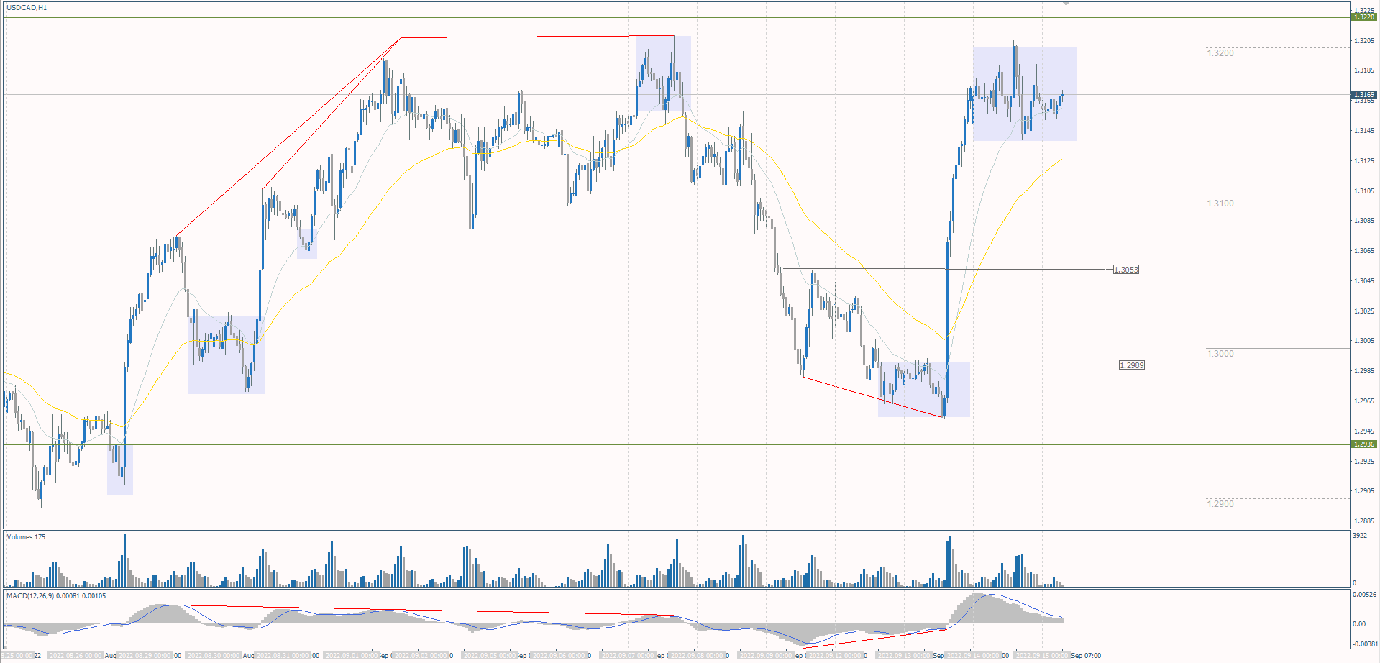Click the 1.2885 price scale value

pos(1364,521)
